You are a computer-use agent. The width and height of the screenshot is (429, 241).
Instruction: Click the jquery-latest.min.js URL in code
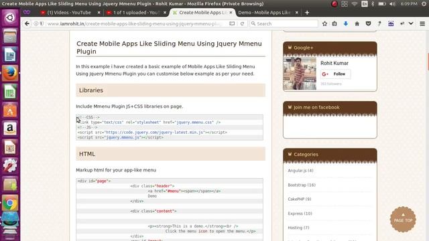(x=155, y=133)
